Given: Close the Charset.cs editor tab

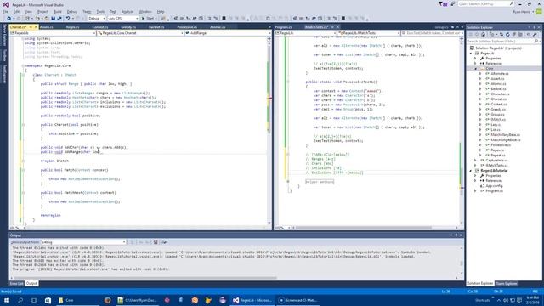Looking at the screenshot, I should pyautogui.click(x=36, y=27).
